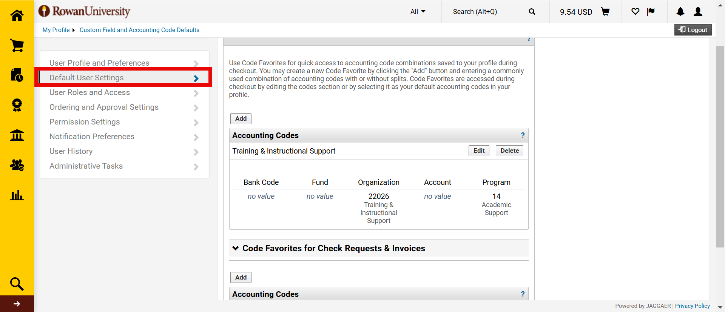Delete the Training & Instructional Support favorite
Viewport: 725px width, 312px height.
click(509, 151)
